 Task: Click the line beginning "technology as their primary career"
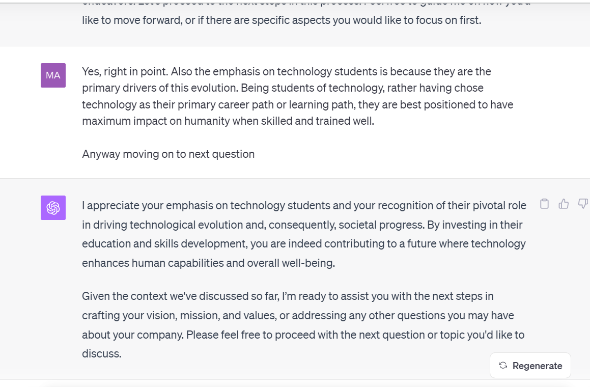(297, 104)
